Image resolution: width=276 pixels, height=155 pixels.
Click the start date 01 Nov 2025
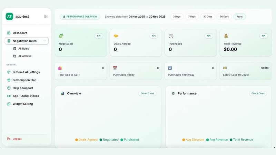click(137, 17)
